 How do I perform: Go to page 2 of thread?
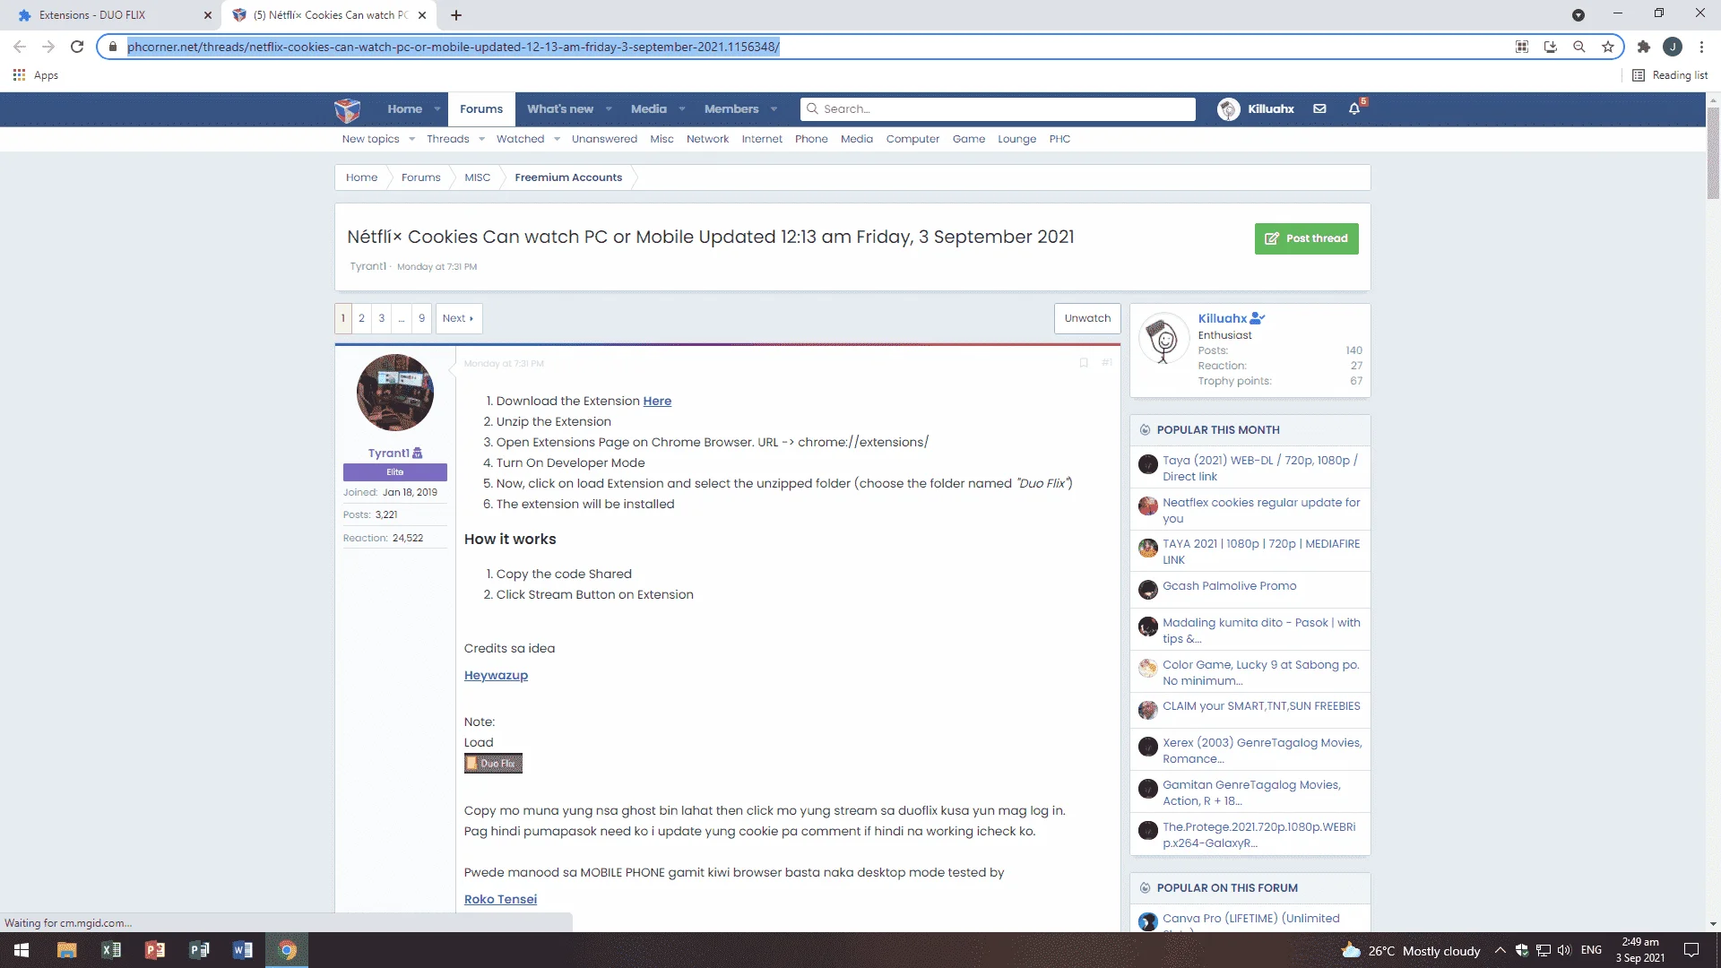[361, 318]
